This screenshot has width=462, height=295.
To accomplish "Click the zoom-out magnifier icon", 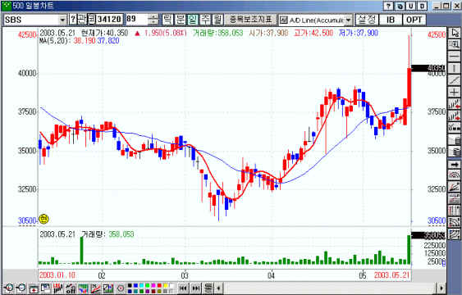I will (21, 288).
